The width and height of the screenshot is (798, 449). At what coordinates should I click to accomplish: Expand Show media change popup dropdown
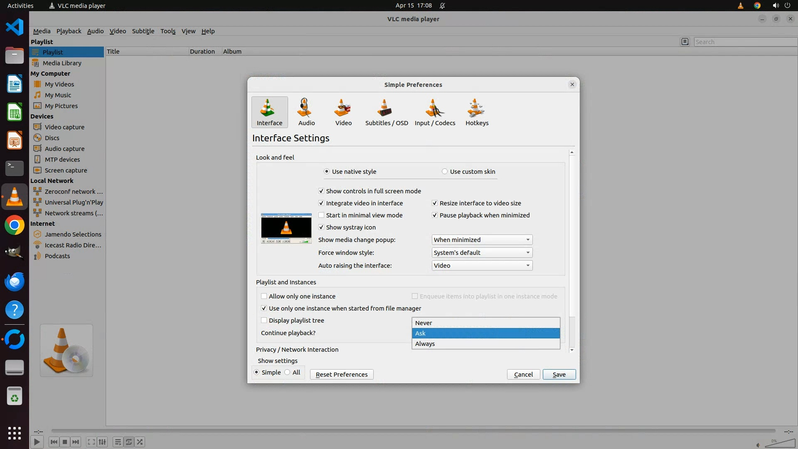(482, 240)
